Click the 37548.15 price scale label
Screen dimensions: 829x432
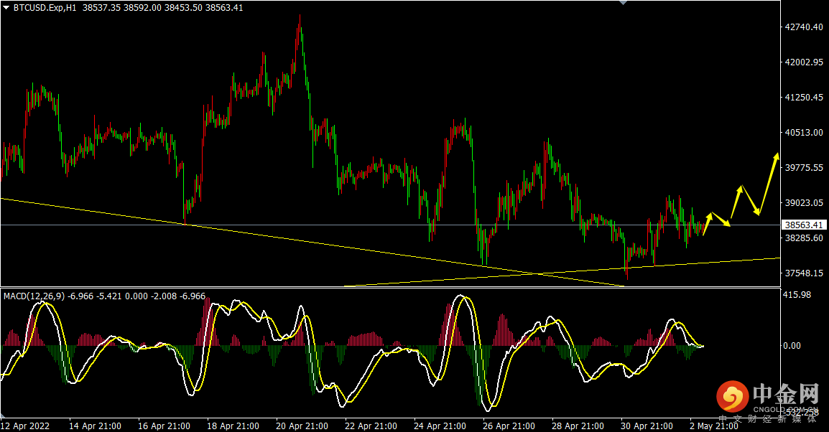coord(804,273)
